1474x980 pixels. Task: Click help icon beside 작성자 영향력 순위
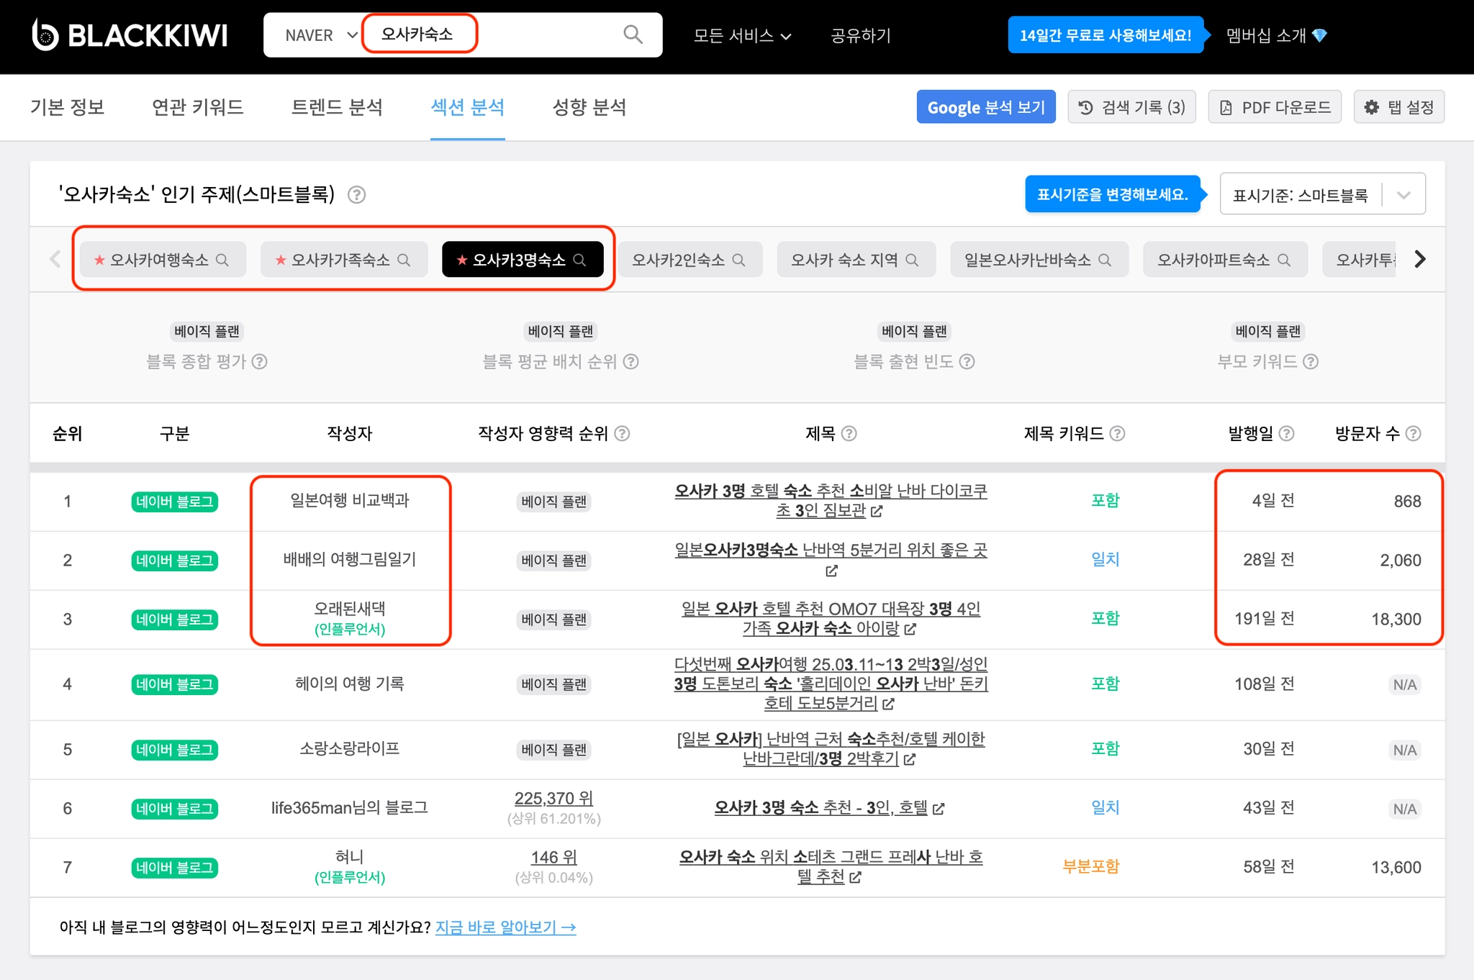point(623,434)
